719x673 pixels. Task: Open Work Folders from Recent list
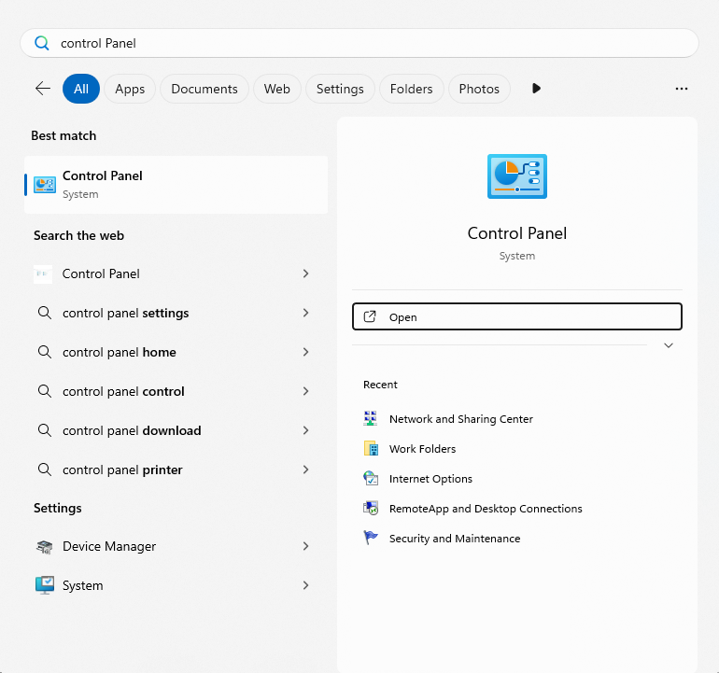(x=422, y=449)
